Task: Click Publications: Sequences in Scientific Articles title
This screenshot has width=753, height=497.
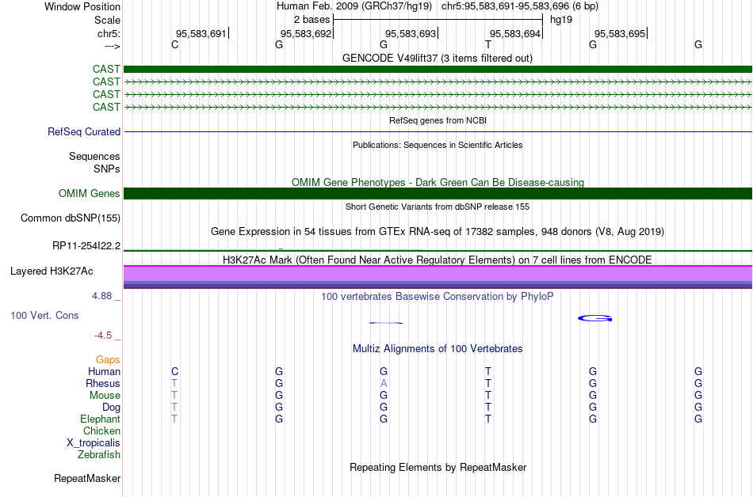Action: pyautogui.click(x=438, y=145)
